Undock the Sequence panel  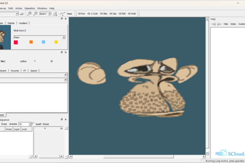pyautogui.click(x=62, y=119)
